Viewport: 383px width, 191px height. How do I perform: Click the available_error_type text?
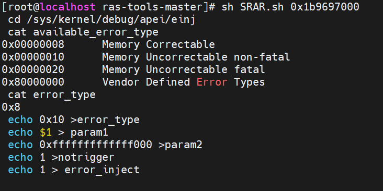pyautogui.click(x=96, y=32)
